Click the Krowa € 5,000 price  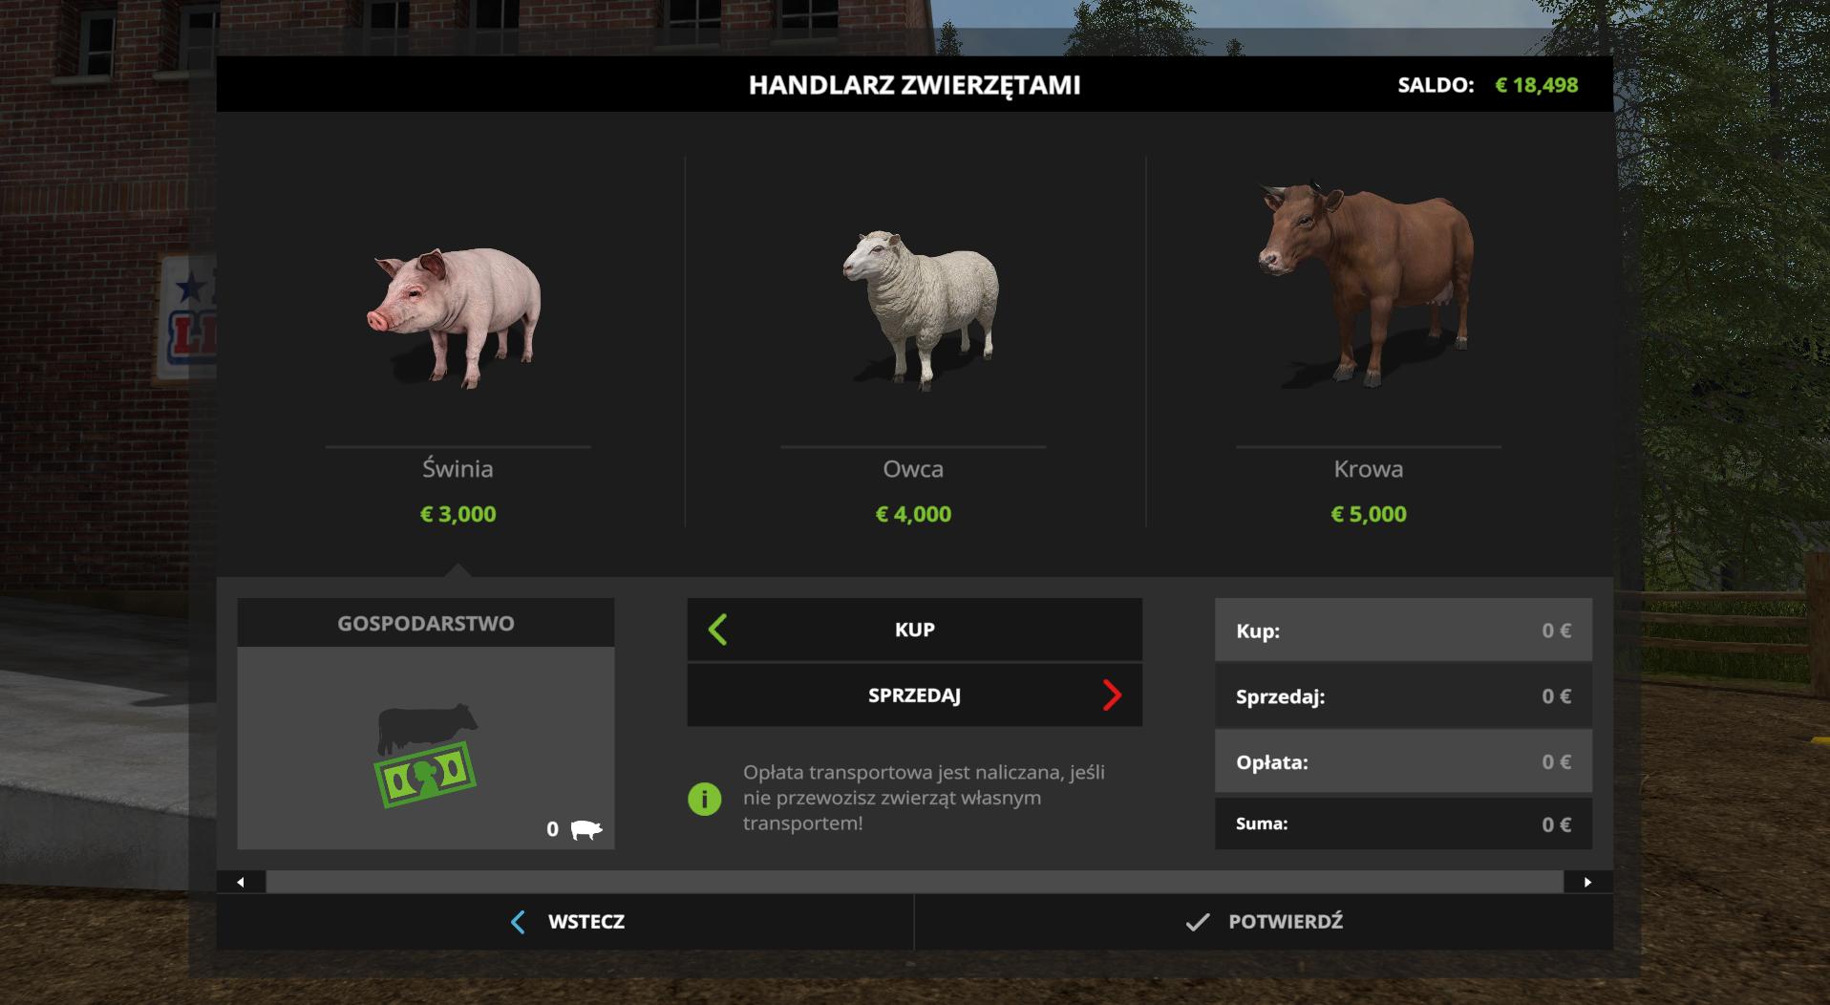[x=1369, y=514]
